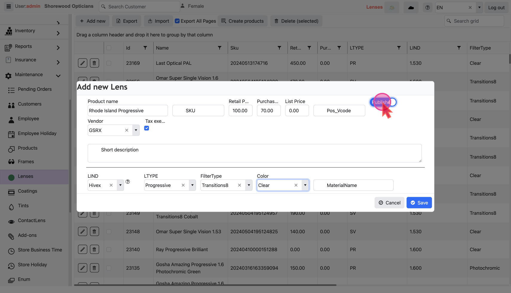Screen dimensions: 511x293
Task: Open the help question mark icon
Action: point(428,7)
